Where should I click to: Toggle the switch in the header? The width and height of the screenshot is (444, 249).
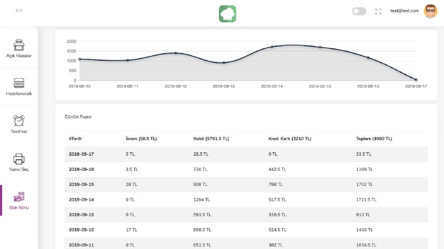click(x=359, y=11)
